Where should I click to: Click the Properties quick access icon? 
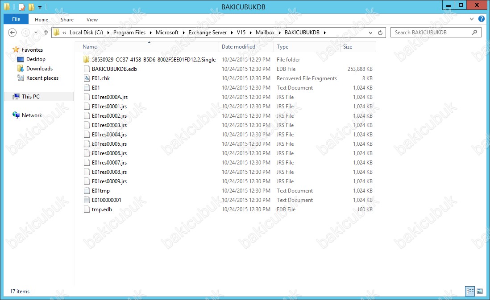pos(21,7)
